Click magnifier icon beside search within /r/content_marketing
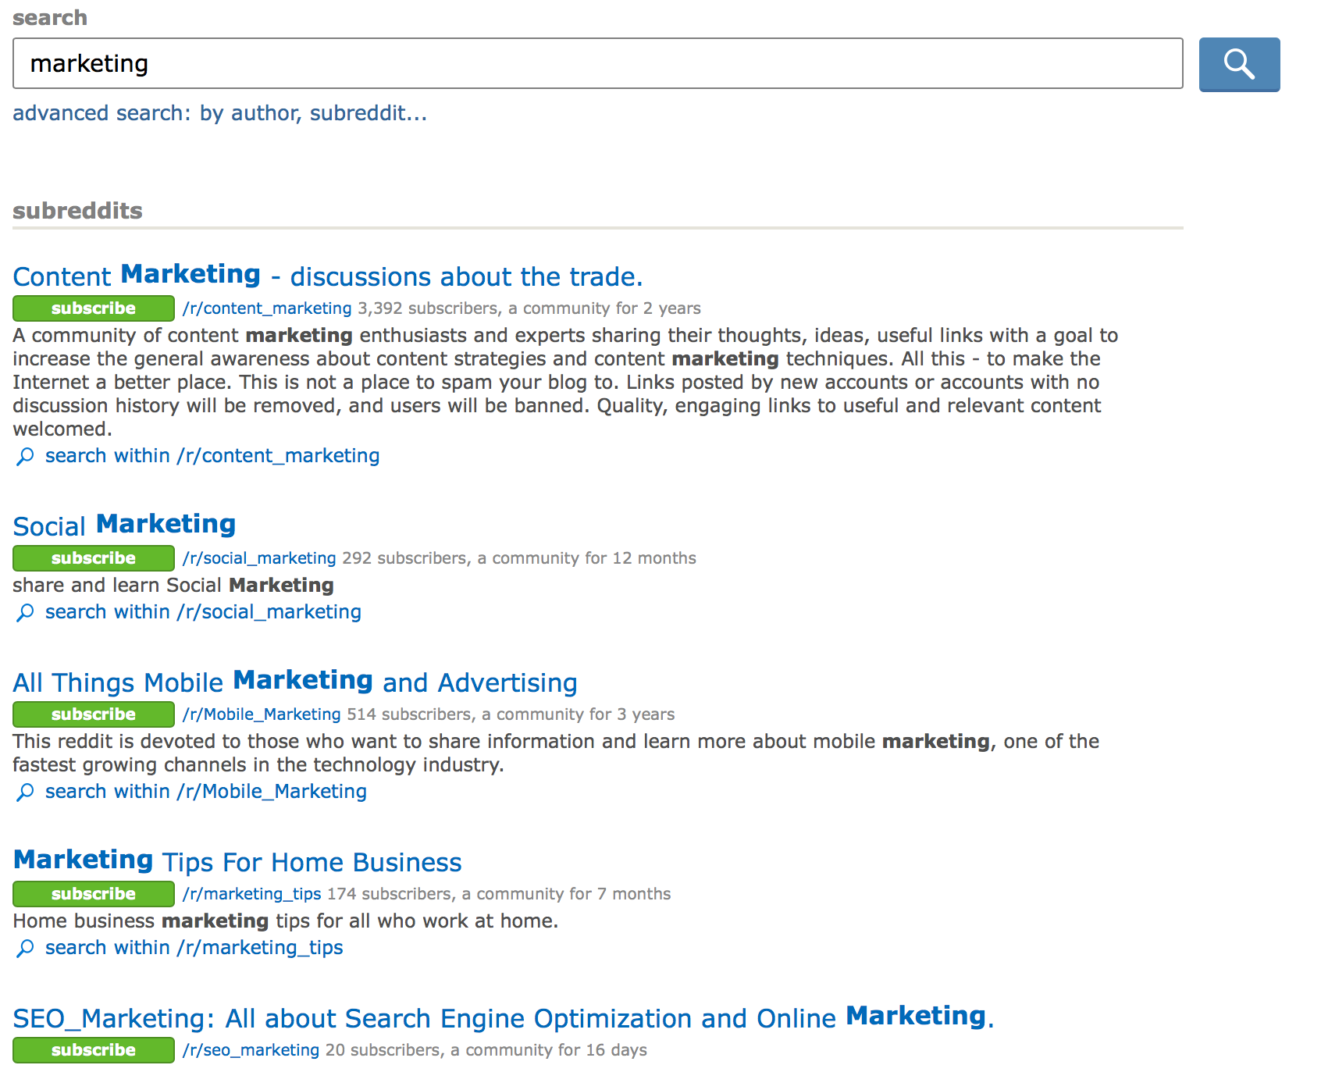 (x=25, y=456)
